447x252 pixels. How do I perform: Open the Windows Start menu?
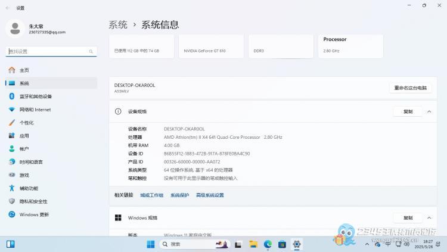(x=151, y=244)
